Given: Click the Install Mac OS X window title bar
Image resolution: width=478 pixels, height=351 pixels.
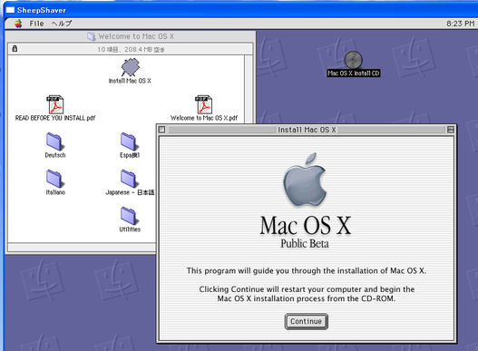Looking at the screenshot, I should [x=307, y=130].
